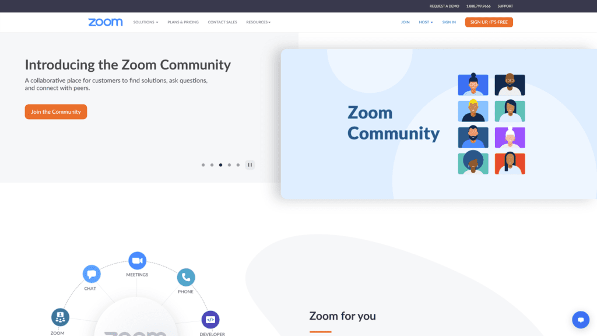Open the Support link

505,6
